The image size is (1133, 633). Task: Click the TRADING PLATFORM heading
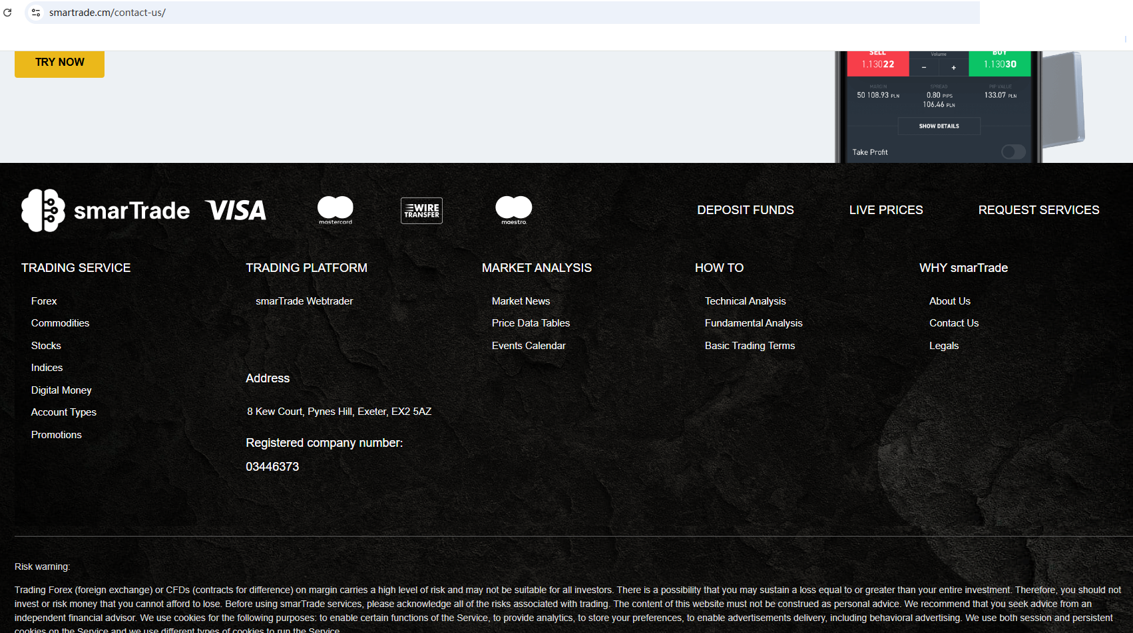tap(306, 268)
